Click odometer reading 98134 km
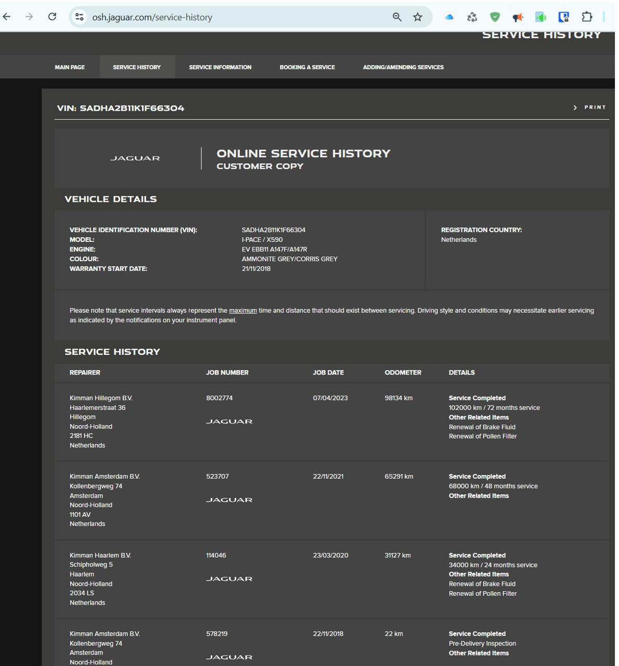Screen dimensions: 619x666 tap(398, 398)
